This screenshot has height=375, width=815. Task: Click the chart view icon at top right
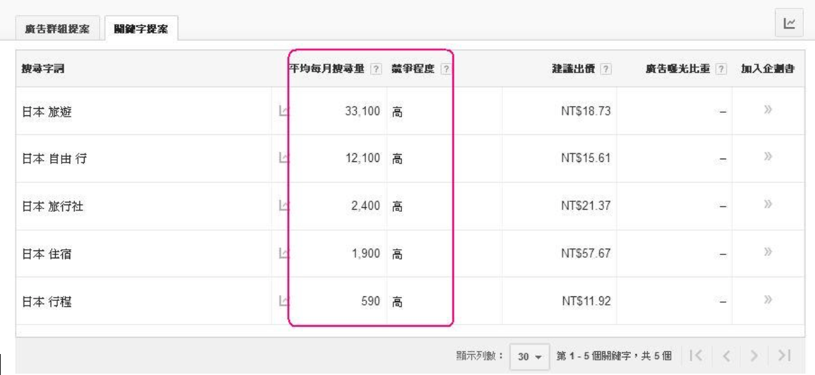[x=789, y=23]
